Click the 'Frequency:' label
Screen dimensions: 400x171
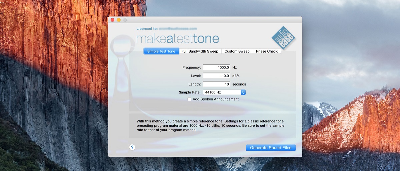(x=192, y=68)
